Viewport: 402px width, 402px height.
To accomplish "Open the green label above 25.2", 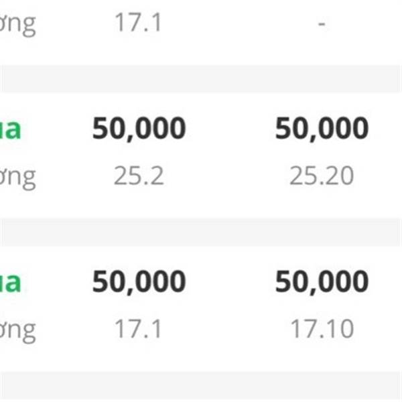I will click(10, 129).
